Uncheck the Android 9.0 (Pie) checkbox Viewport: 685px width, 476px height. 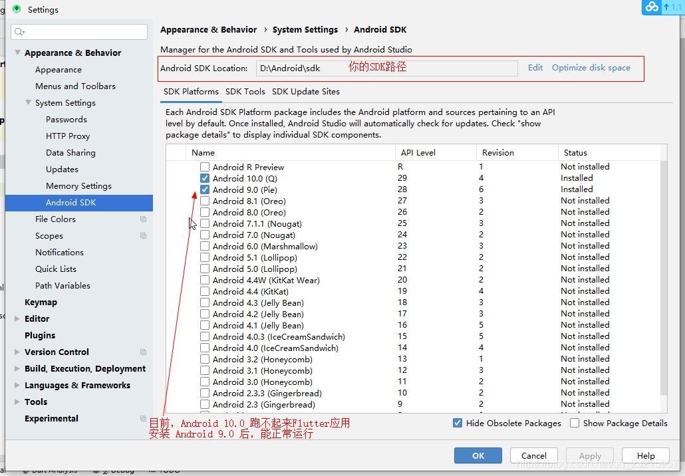tap(204, 189)
